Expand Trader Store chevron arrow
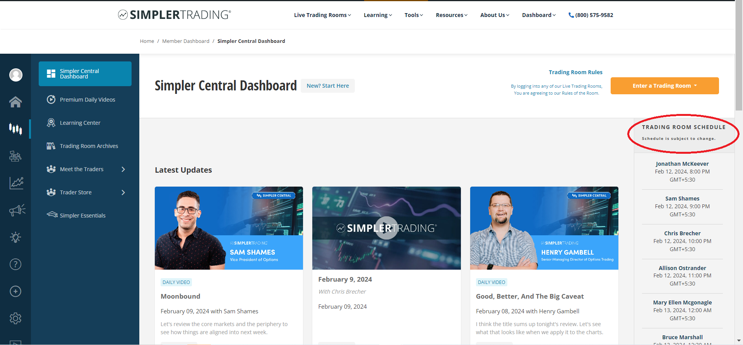This screenshot has height=345, width=743. point(123,192)
